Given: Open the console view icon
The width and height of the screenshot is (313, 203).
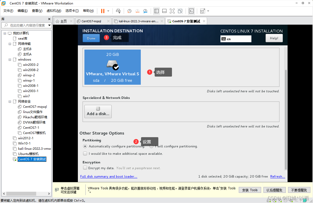Looking at the screenshot, I should pyautogui.click(x=191, y=11).
